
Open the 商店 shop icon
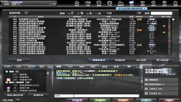click(99, 3)
